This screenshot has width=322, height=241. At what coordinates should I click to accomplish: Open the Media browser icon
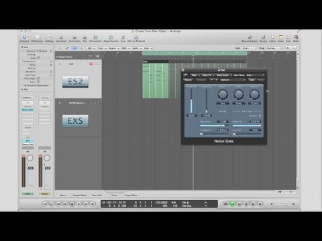coord(296,39)
